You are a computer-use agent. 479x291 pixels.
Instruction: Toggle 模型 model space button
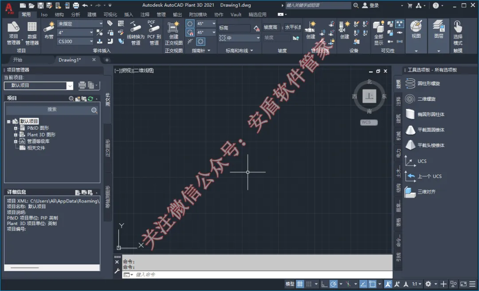pyautogui.click(x=290, y=284)
